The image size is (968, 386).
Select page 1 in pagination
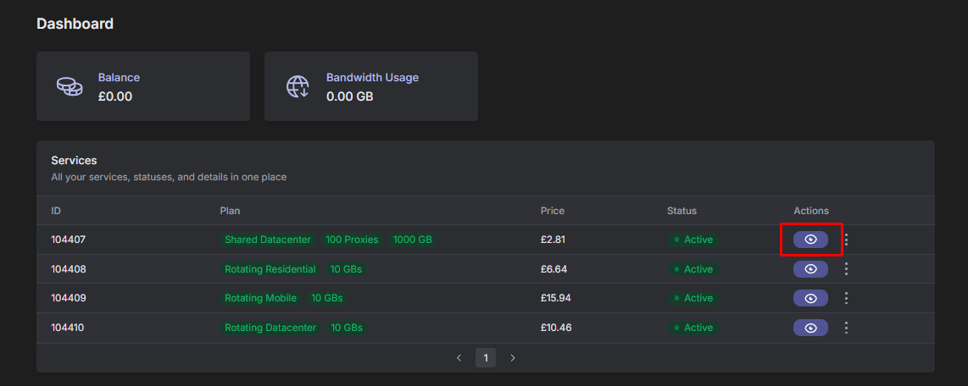[x=485, y=357]
